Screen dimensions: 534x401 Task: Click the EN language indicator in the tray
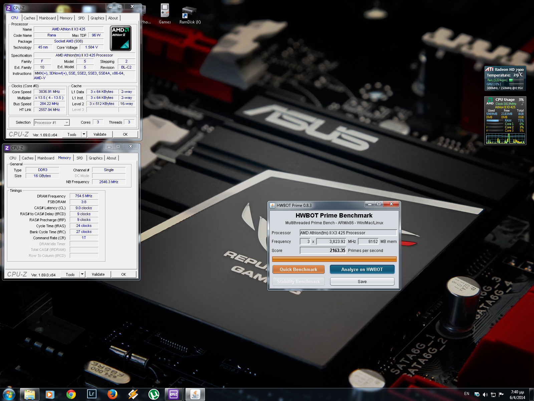click(467, 394)
